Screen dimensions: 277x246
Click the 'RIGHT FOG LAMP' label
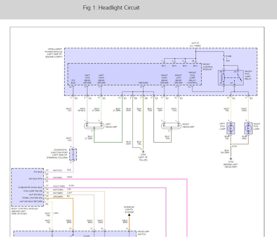pos(257,126)
